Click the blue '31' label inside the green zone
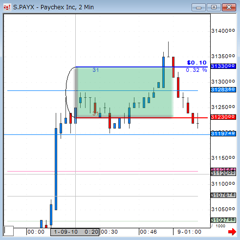The image size is (240, 240). point(96,70)
